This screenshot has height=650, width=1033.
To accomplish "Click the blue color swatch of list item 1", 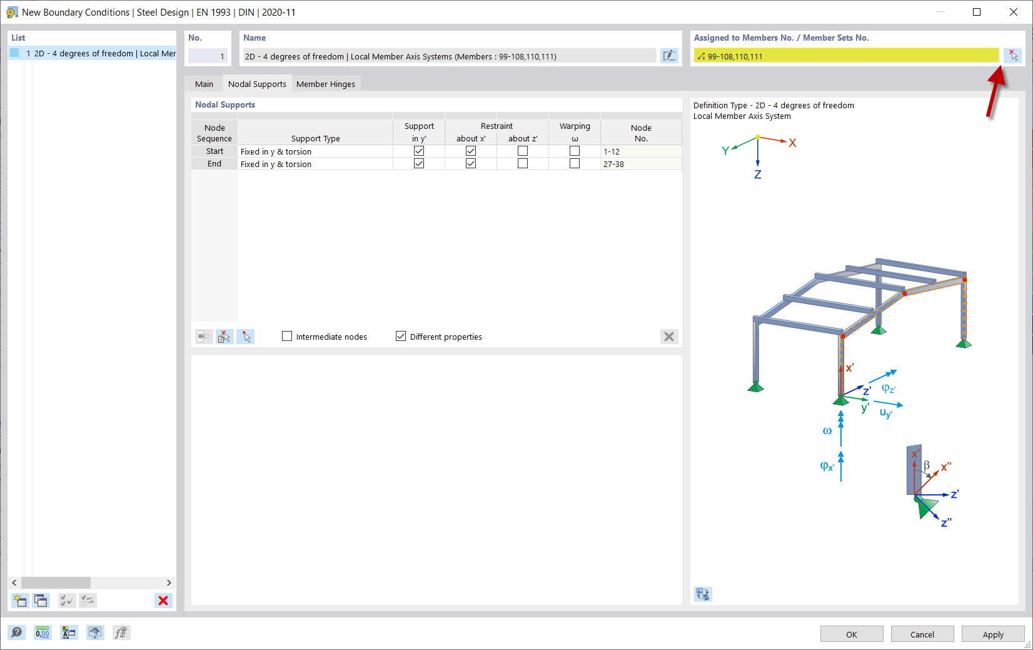I will coord(14,53).
